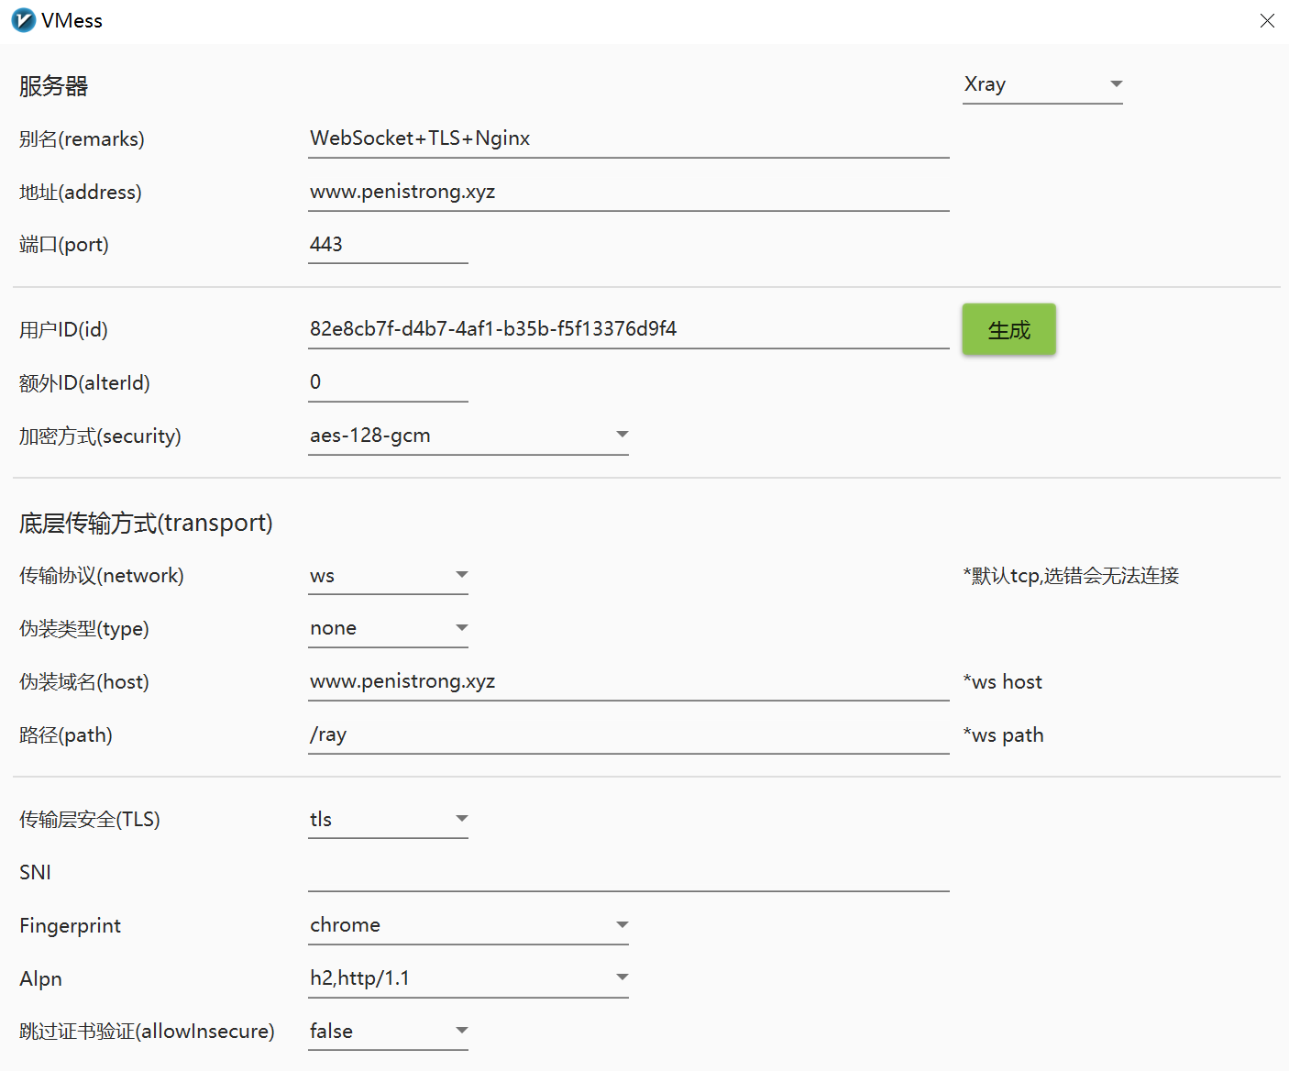
Task: Click the Alpn label
Action: coord(40,979)
